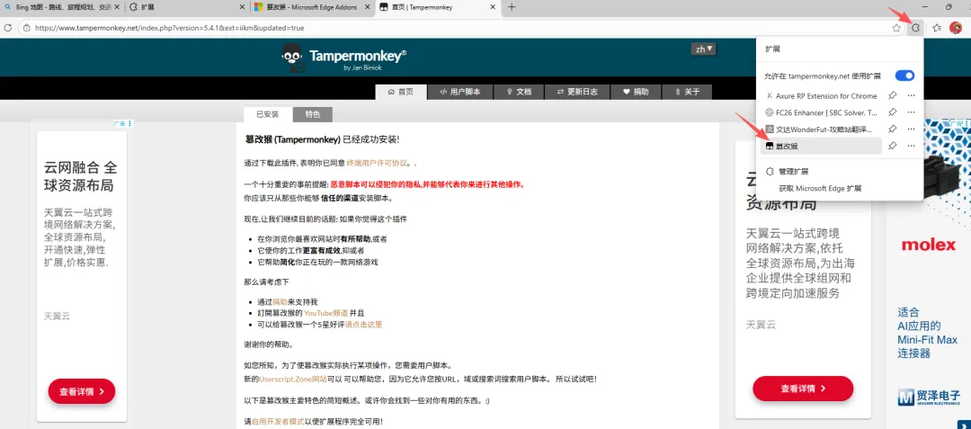Open more options for 文达WonderFut

pos(911,129)
